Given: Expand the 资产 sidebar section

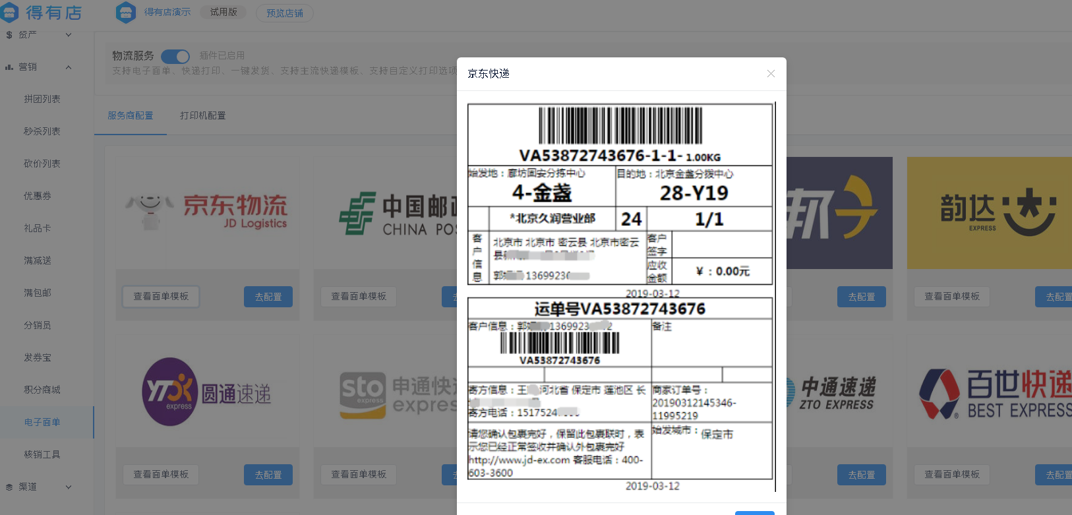Looking at the screenshot, I should (69, 35).
